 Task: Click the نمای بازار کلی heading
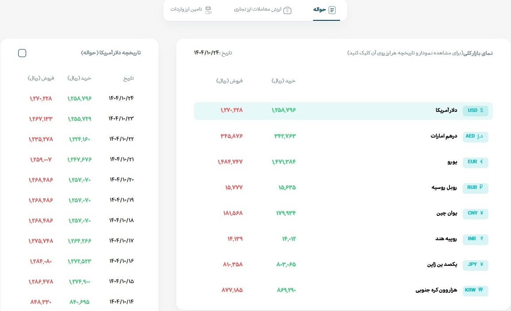[x=477, y=52]
